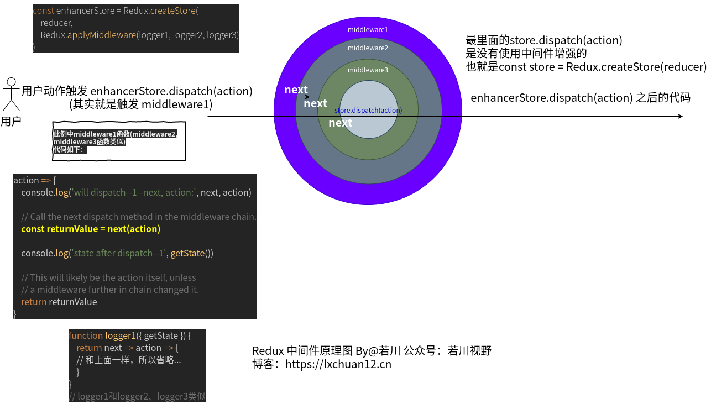Click the 也就是const store = Redux.createStore(reducer) line
Viewport: 711px width, 404px height.
pos(587,67)
